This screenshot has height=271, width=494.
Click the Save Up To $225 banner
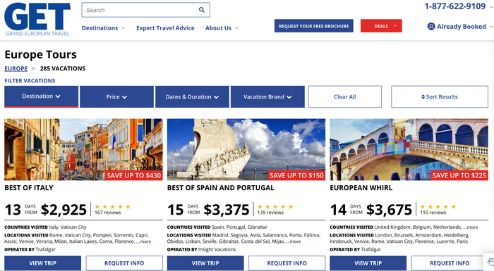pos(459,175)
